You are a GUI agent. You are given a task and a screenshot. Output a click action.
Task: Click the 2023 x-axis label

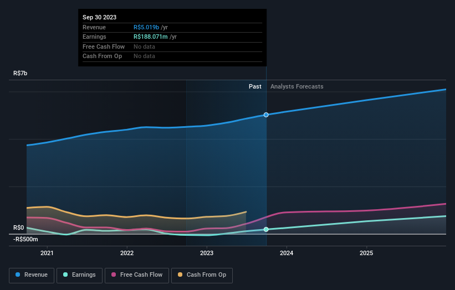(207, 253)
